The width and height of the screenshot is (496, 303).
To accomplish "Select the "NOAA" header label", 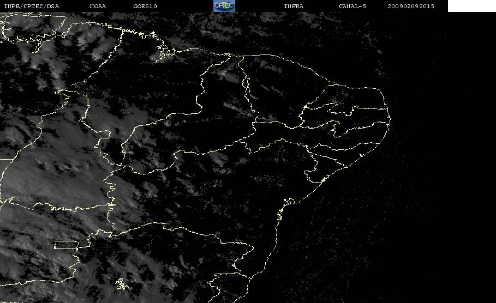I will tap(98, 7).
